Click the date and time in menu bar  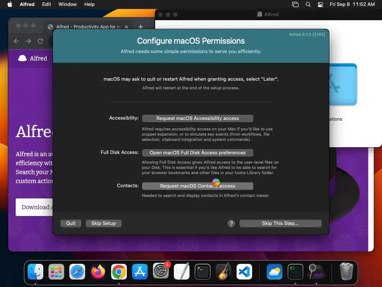pyautogui.click(x=352, y=4)
